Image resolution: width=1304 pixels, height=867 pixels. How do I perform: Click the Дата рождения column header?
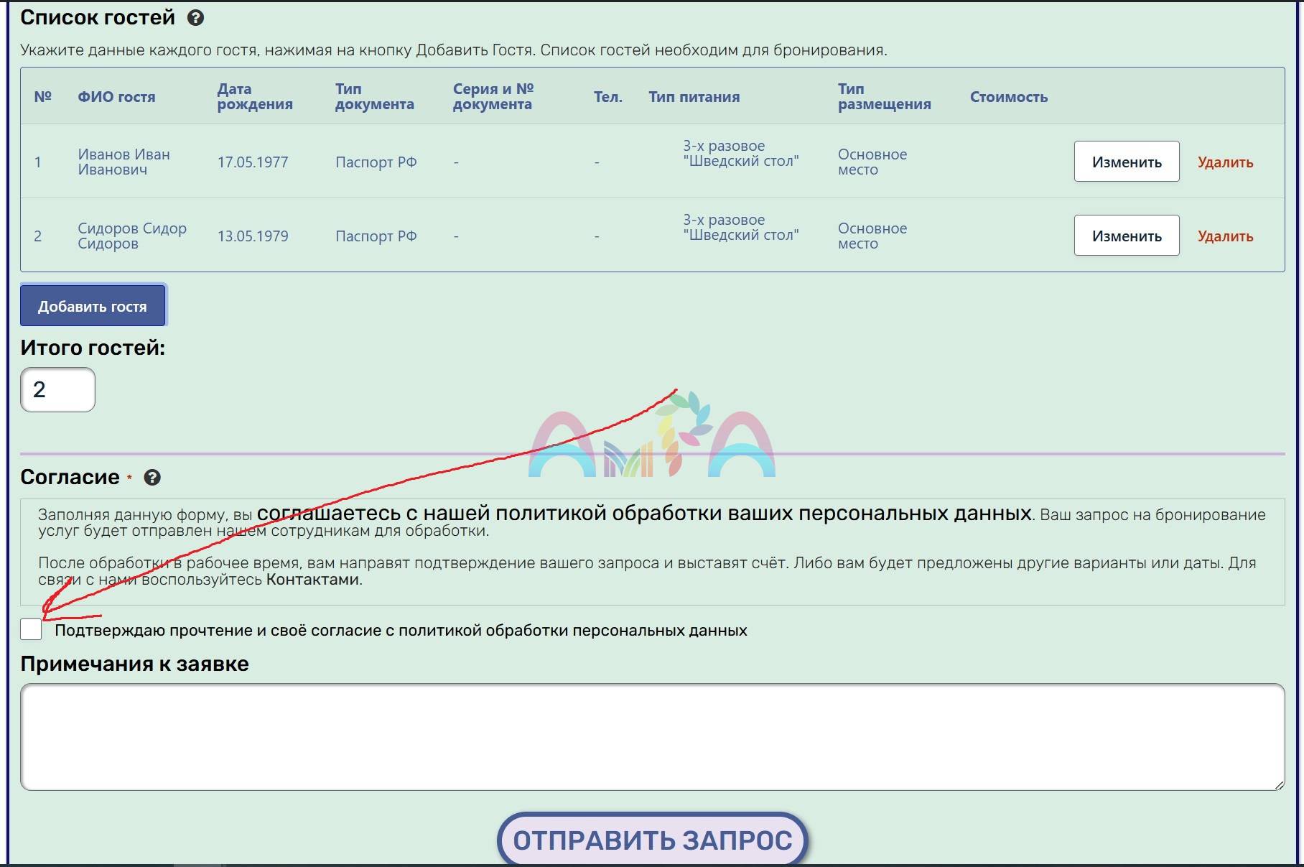255,96
